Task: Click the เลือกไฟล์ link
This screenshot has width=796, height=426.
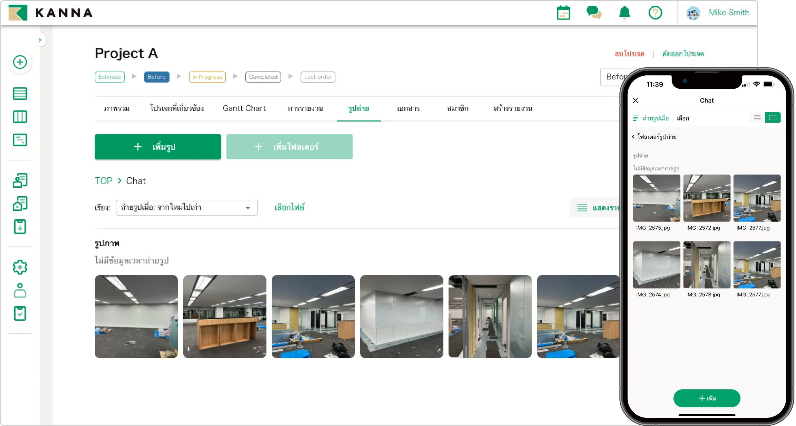Action: click(289, 208)
